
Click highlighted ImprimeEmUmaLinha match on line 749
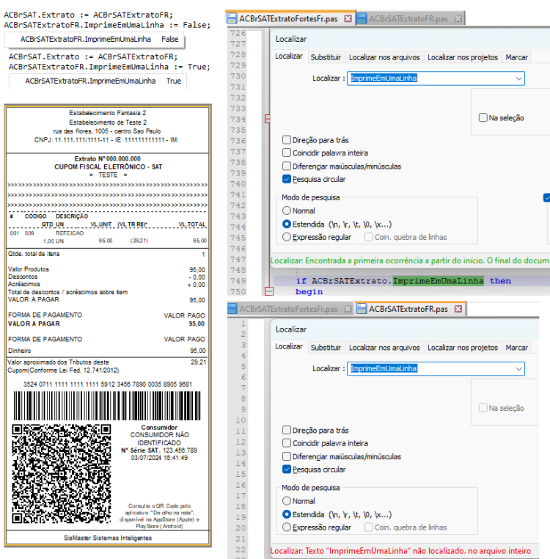pos(438,281)
